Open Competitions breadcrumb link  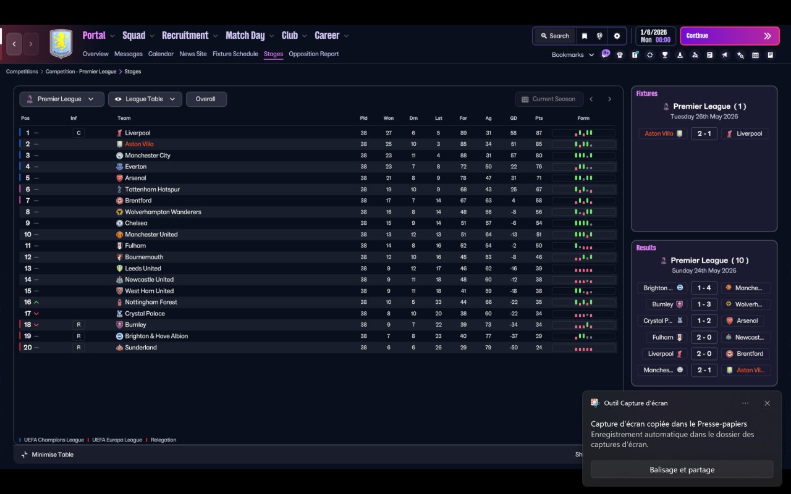tap(22, 72)
